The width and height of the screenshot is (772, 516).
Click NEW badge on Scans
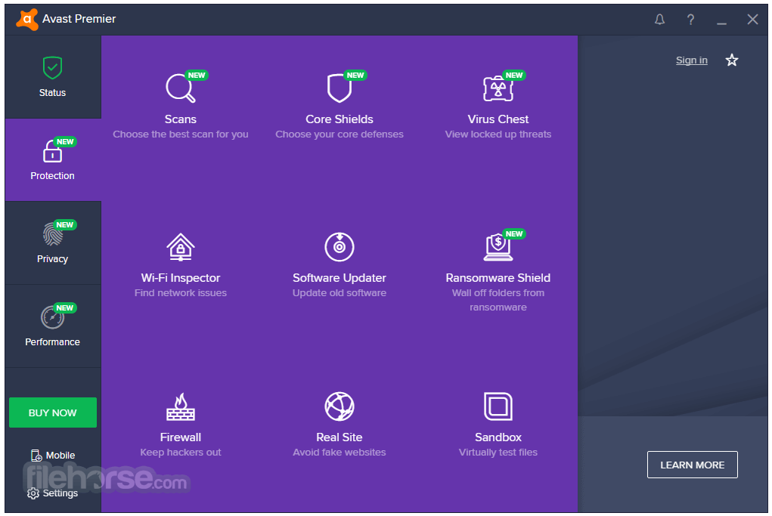(x=197, y=76)
